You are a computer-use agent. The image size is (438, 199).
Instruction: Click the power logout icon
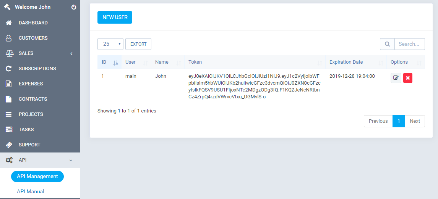tap(74, 7)
